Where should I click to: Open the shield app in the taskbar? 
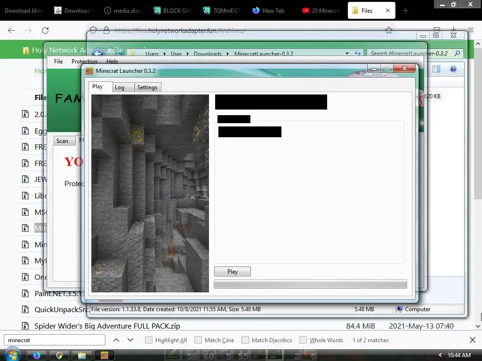tap(59, 355)
